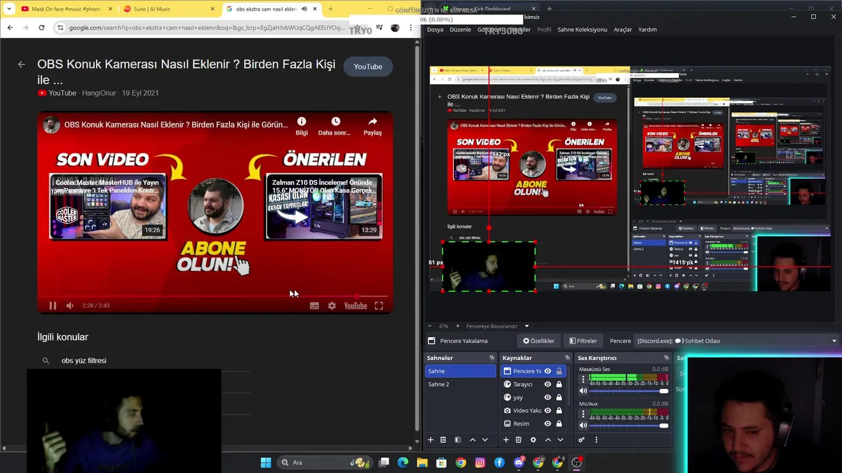Screen dimensions: 842x473
Task: Open the Masaüstü Ses channel options dots
Action: pyautogui.click(x=583, y=380)
